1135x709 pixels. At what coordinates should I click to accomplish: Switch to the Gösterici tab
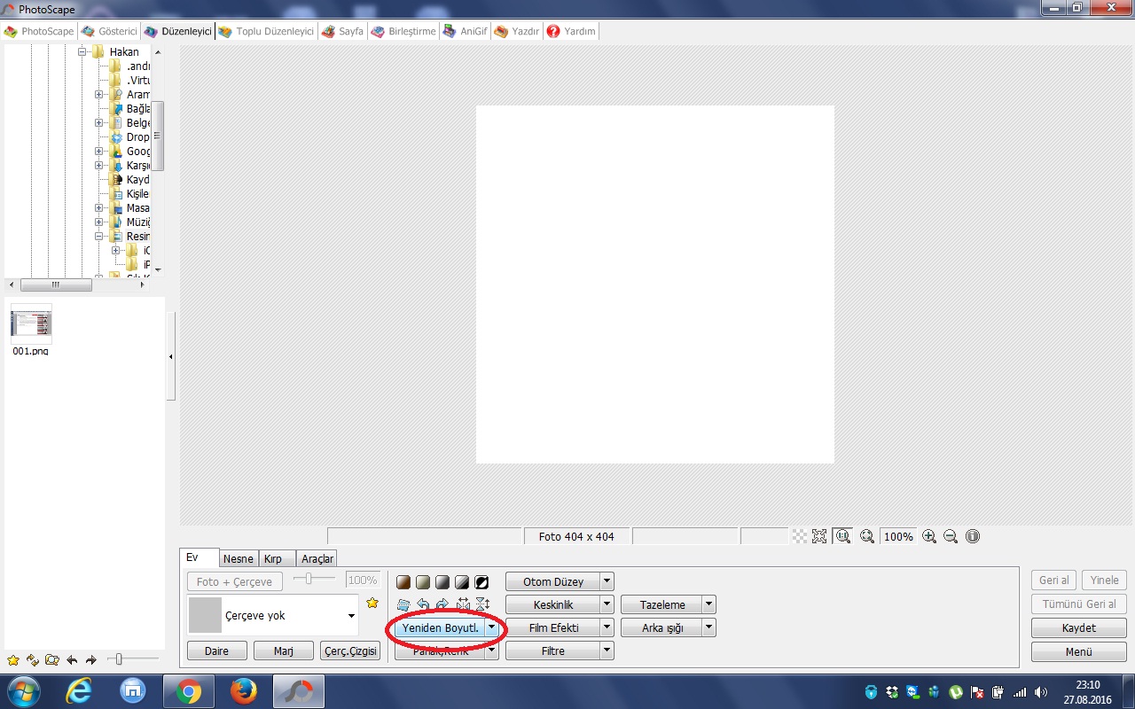(109, 31)
